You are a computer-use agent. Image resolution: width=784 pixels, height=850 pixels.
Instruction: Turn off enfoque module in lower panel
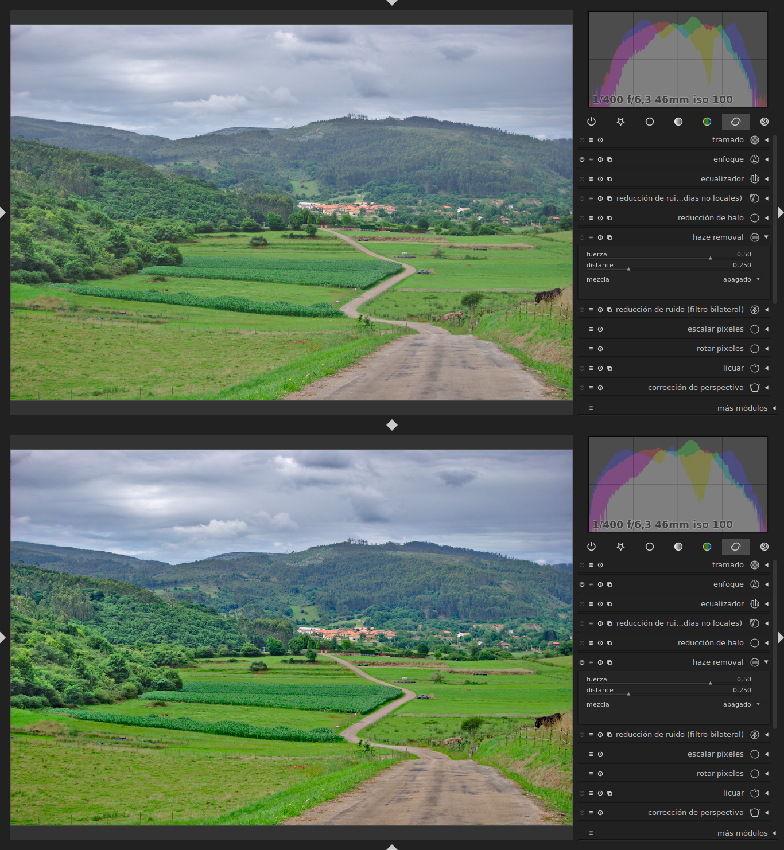pyautogui.click(x=582, y=584)
